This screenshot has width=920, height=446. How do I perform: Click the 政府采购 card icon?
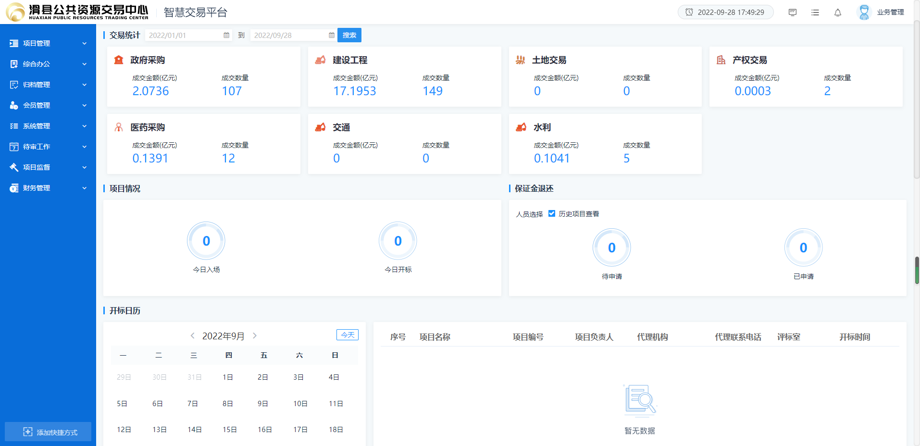pos(119,60)
